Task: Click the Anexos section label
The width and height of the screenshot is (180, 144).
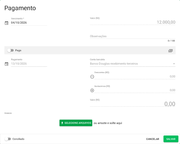Action: [x=8, y=113]
